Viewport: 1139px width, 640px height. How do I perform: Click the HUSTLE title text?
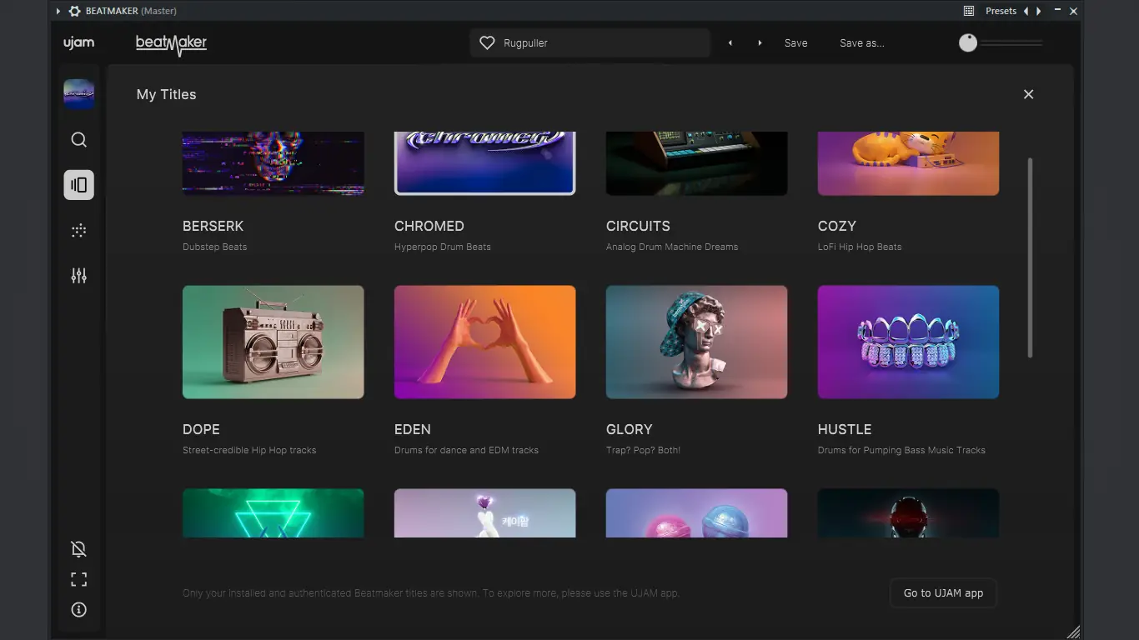coord(845,429)
